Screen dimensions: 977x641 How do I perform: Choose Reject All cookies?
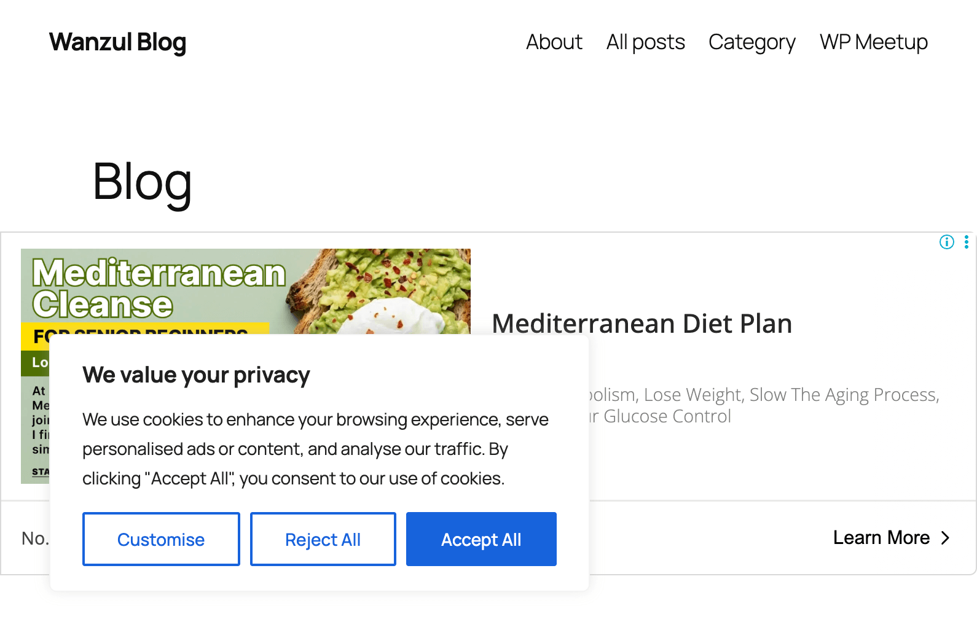pos(323,539)
